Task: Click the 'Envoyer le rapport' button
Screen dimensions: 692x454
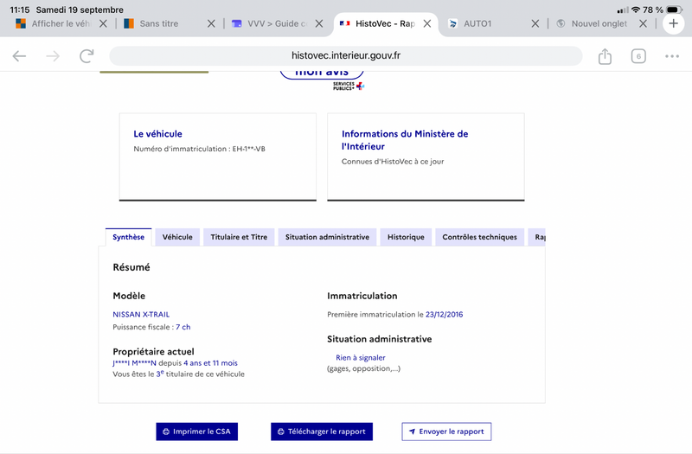Action: point(446,432)
